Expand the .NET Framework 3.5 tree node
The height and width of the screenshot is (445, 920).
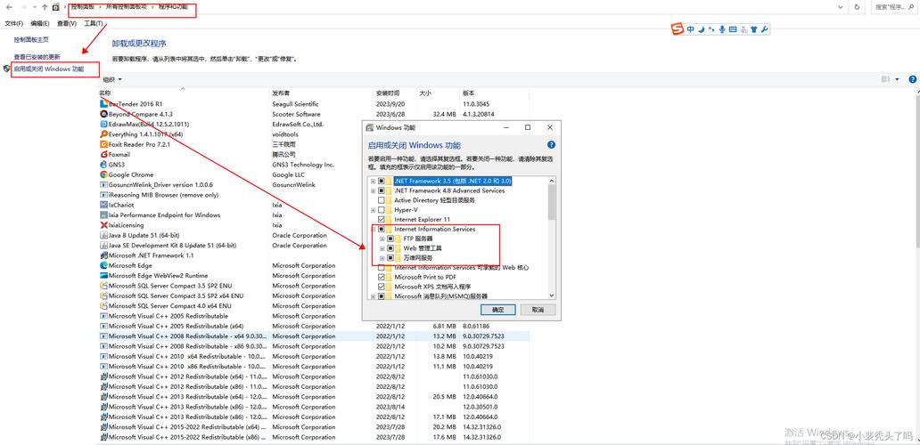(x=374, y=181)
